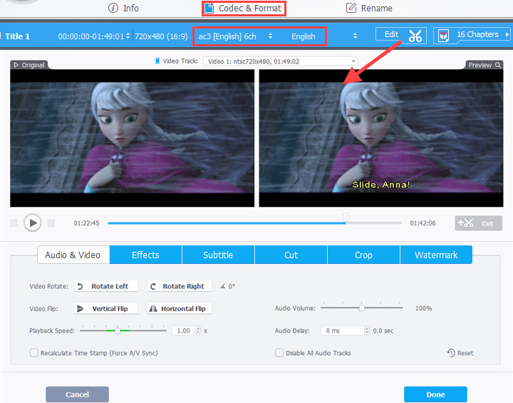Click the Cancel button

77,394
